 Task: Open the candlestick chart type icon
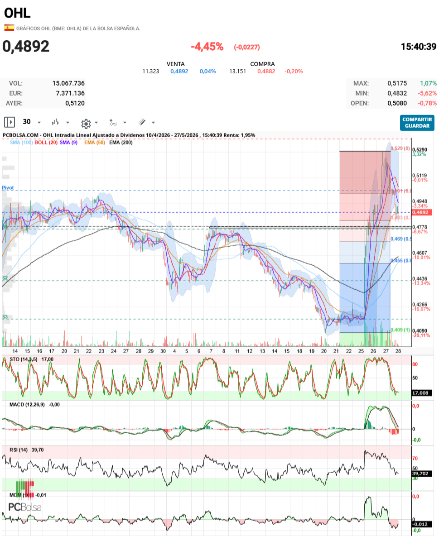(55, 122)
